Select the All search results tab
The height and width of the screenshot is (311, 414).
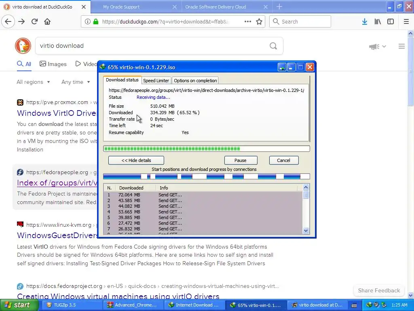(24, 64)
